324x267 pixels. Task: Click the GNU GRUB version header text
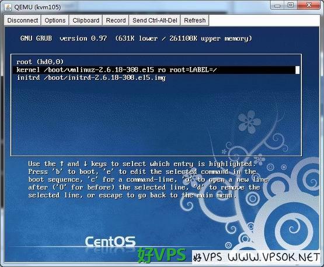pyautogui.click(x=136, y=38)
